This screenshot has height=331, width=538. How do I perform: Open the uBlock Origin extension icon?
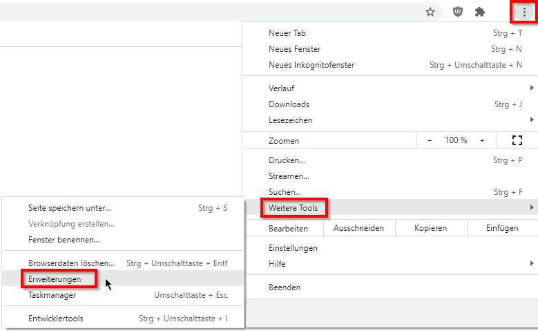click(x=457, y=12)
